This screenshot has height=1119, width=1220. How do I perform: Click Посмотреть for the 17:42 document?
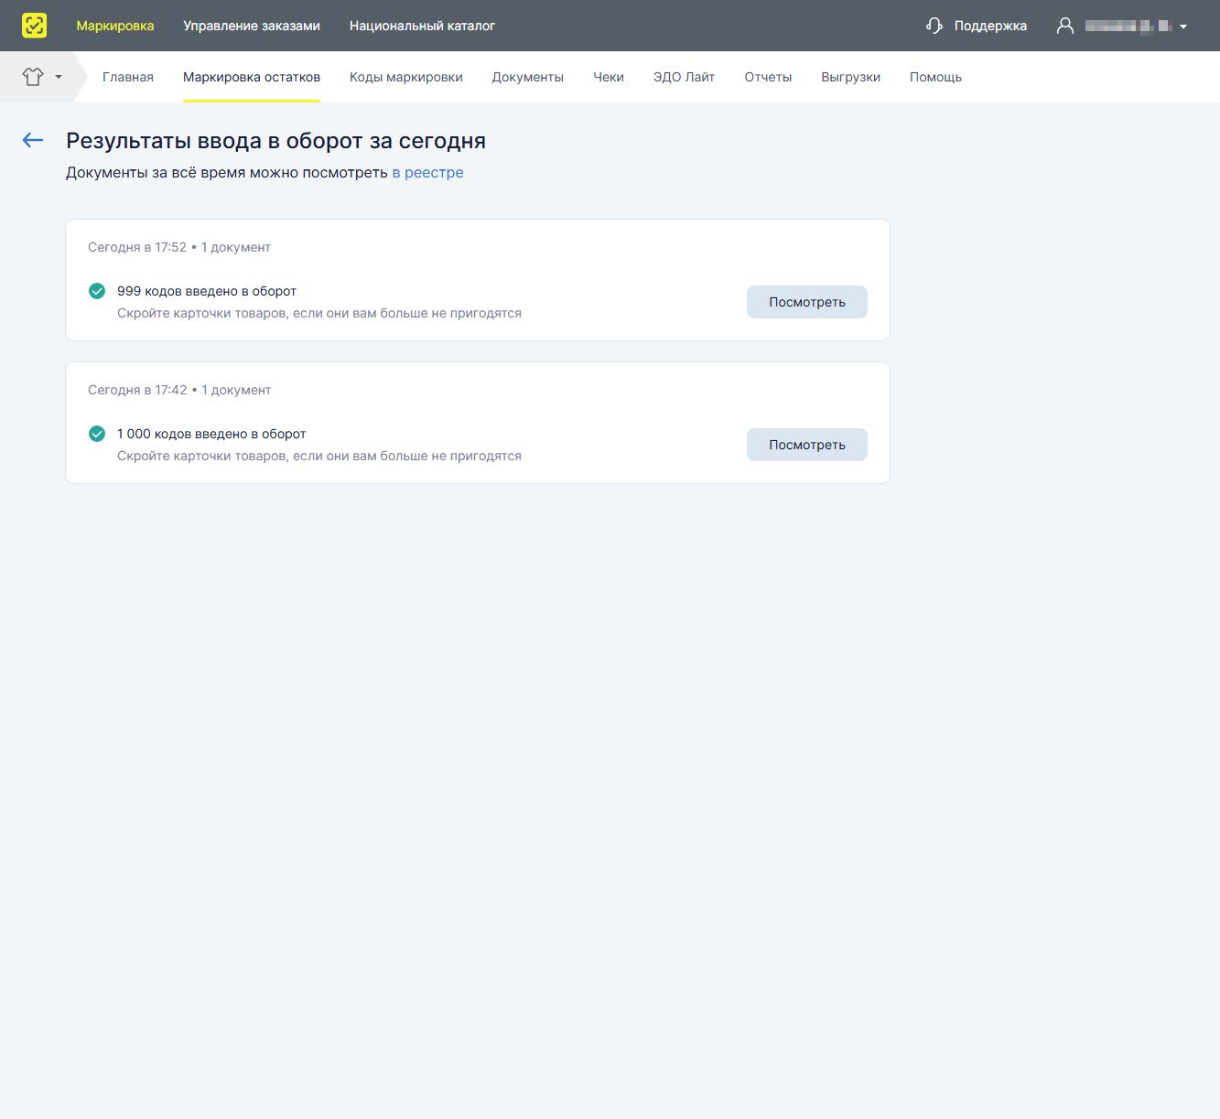pos(807,445)
